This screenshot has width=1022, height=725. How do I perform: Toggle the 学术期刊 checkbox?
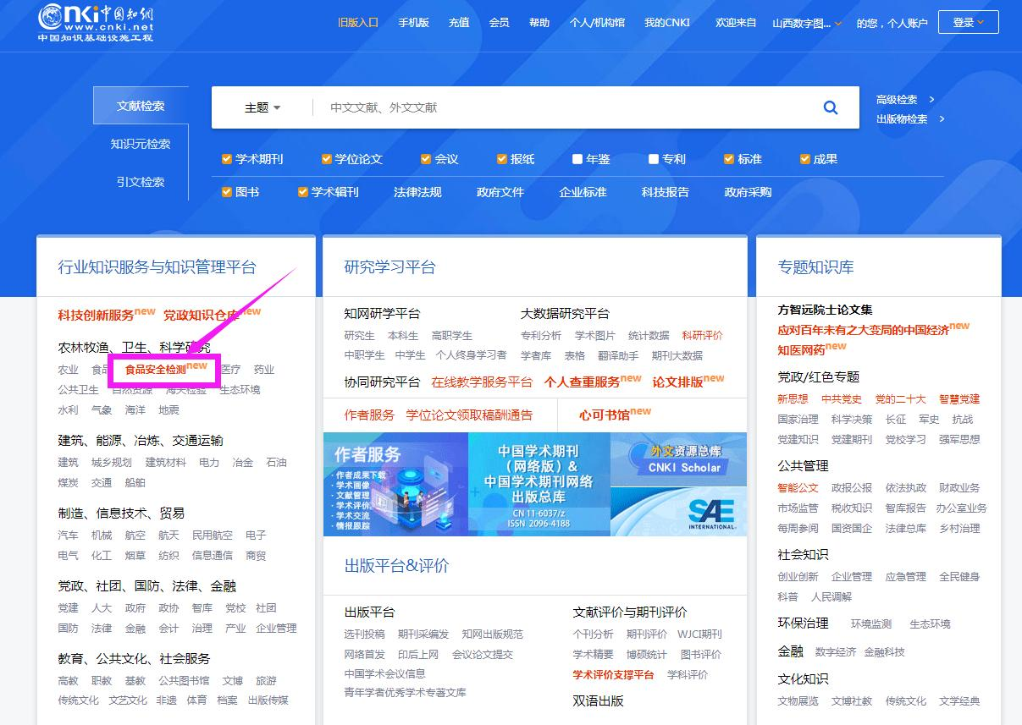click(x=226, y=158)
